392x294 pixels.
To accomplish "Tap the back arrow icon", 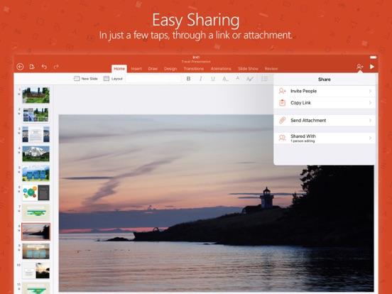I will click(x=20, y=67).
